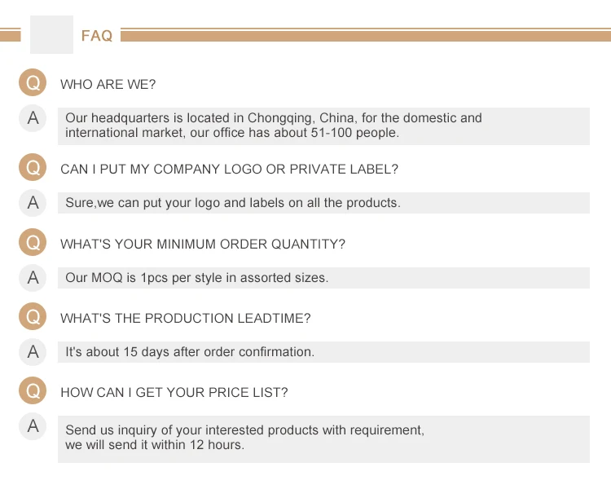Click the Q icon beside the price list question
The height and width of the screenshot is (498, 611).
[33, 391]
